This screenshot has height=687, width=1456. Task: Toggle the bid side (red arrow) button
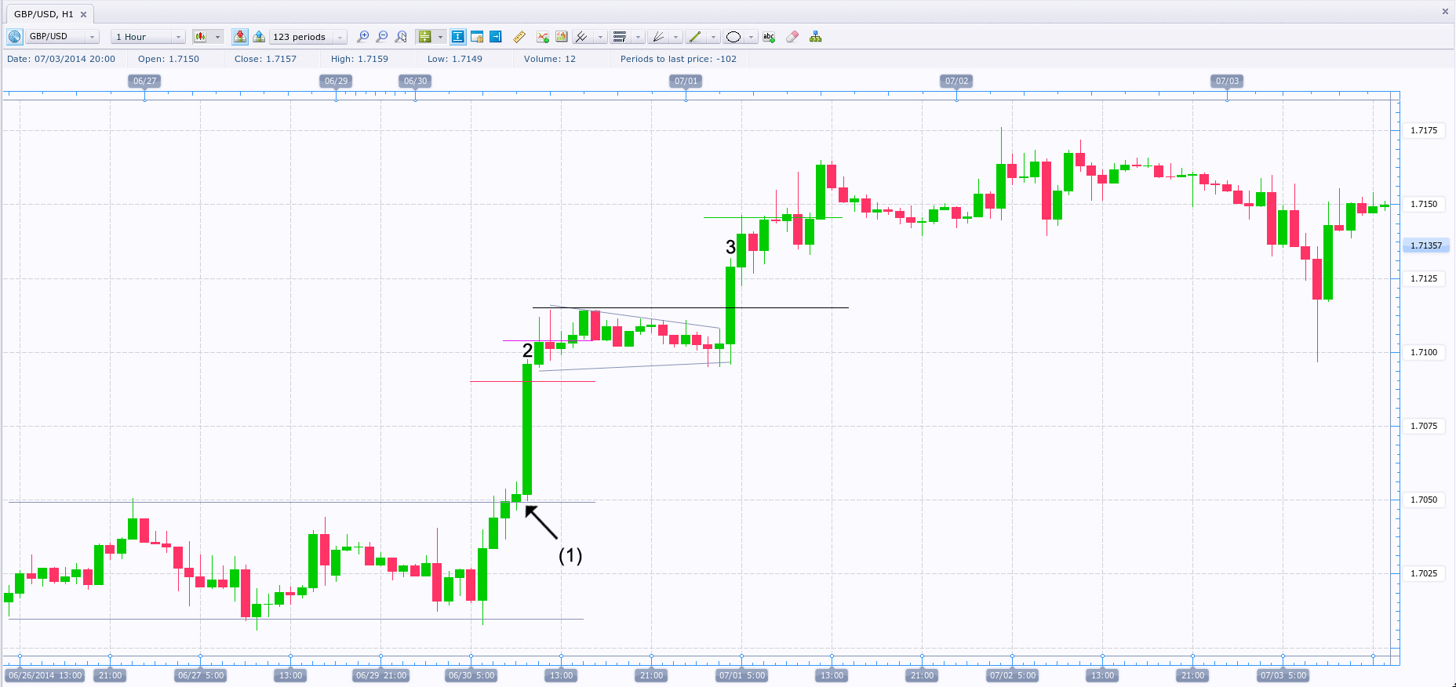point(240,37)
